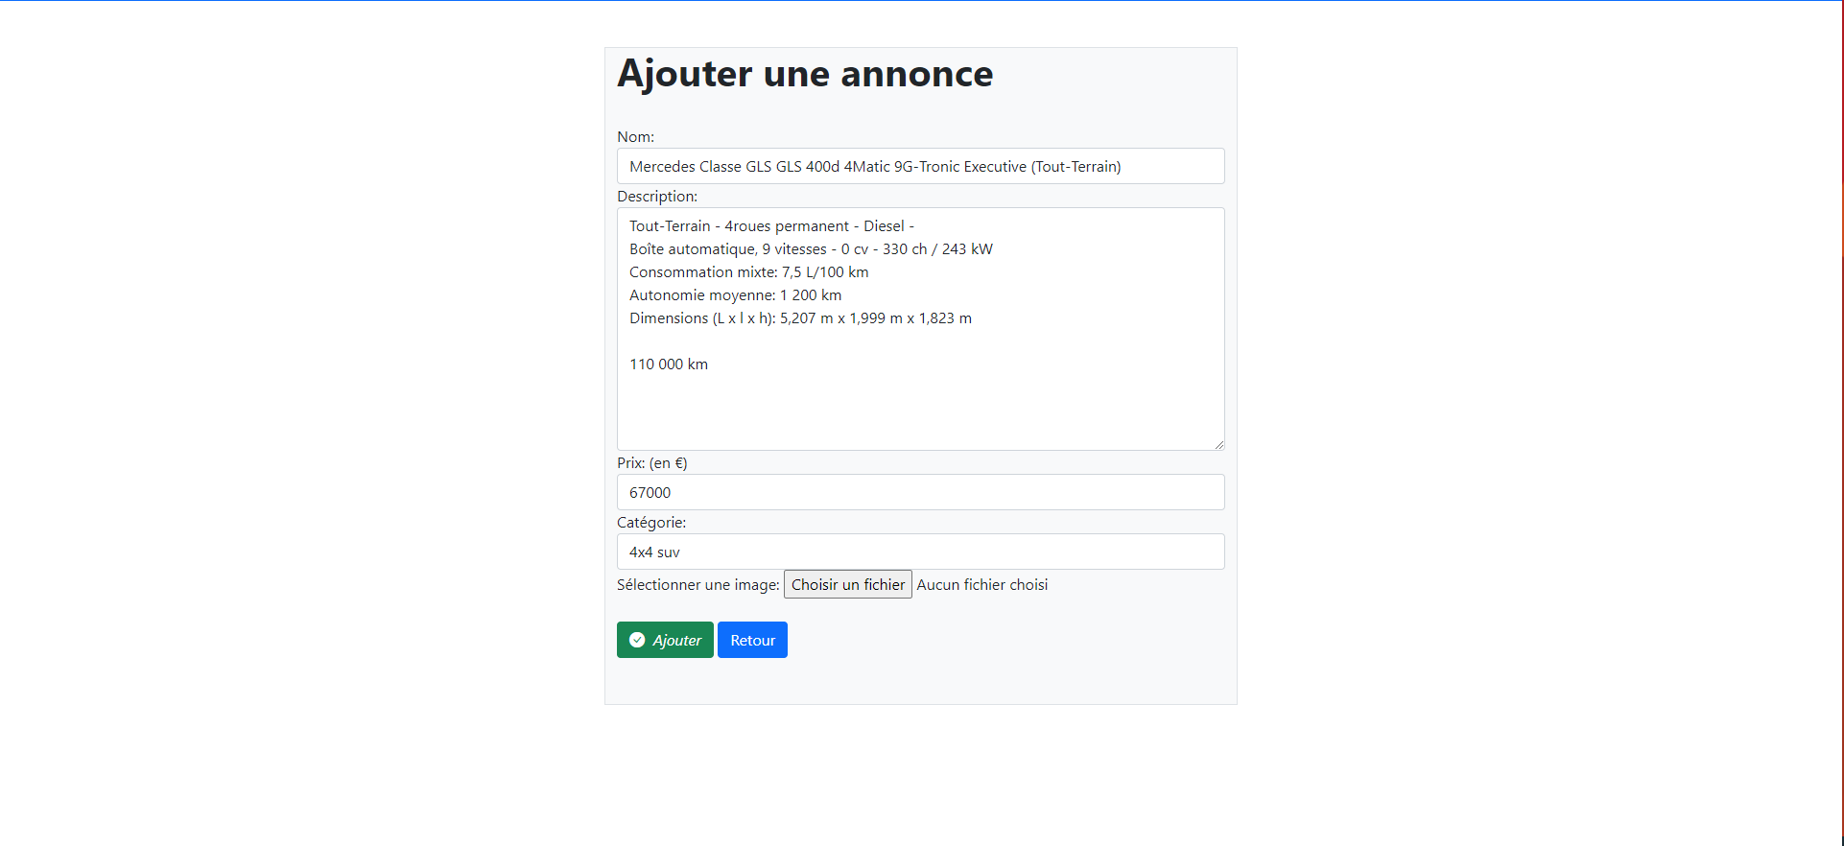Click the Description label

[x=657, y=197]
